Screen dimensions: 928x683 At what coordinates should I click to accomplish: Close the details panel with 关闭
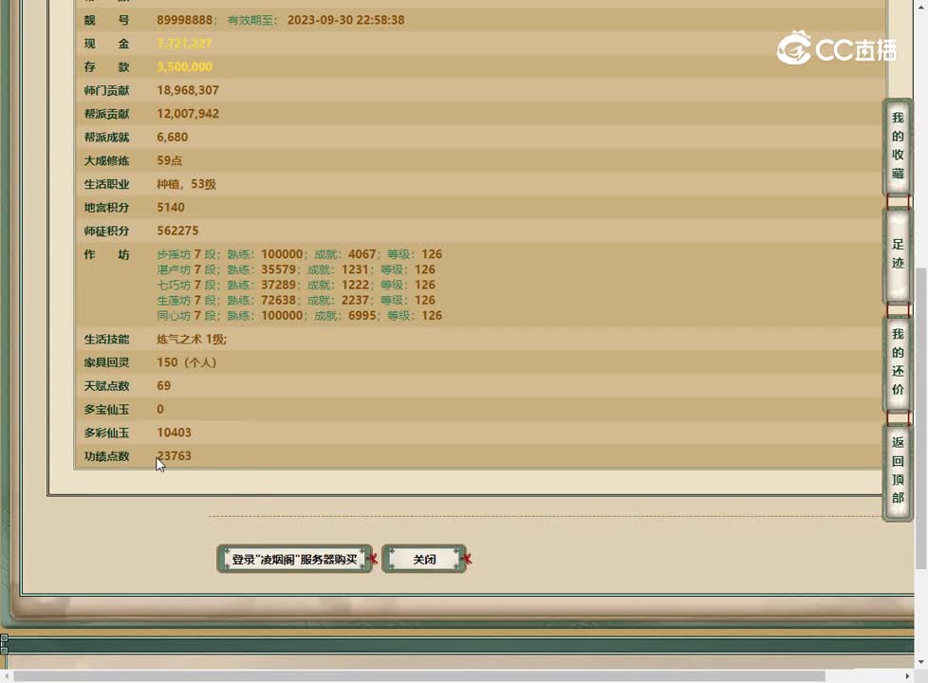click(424, 560)
